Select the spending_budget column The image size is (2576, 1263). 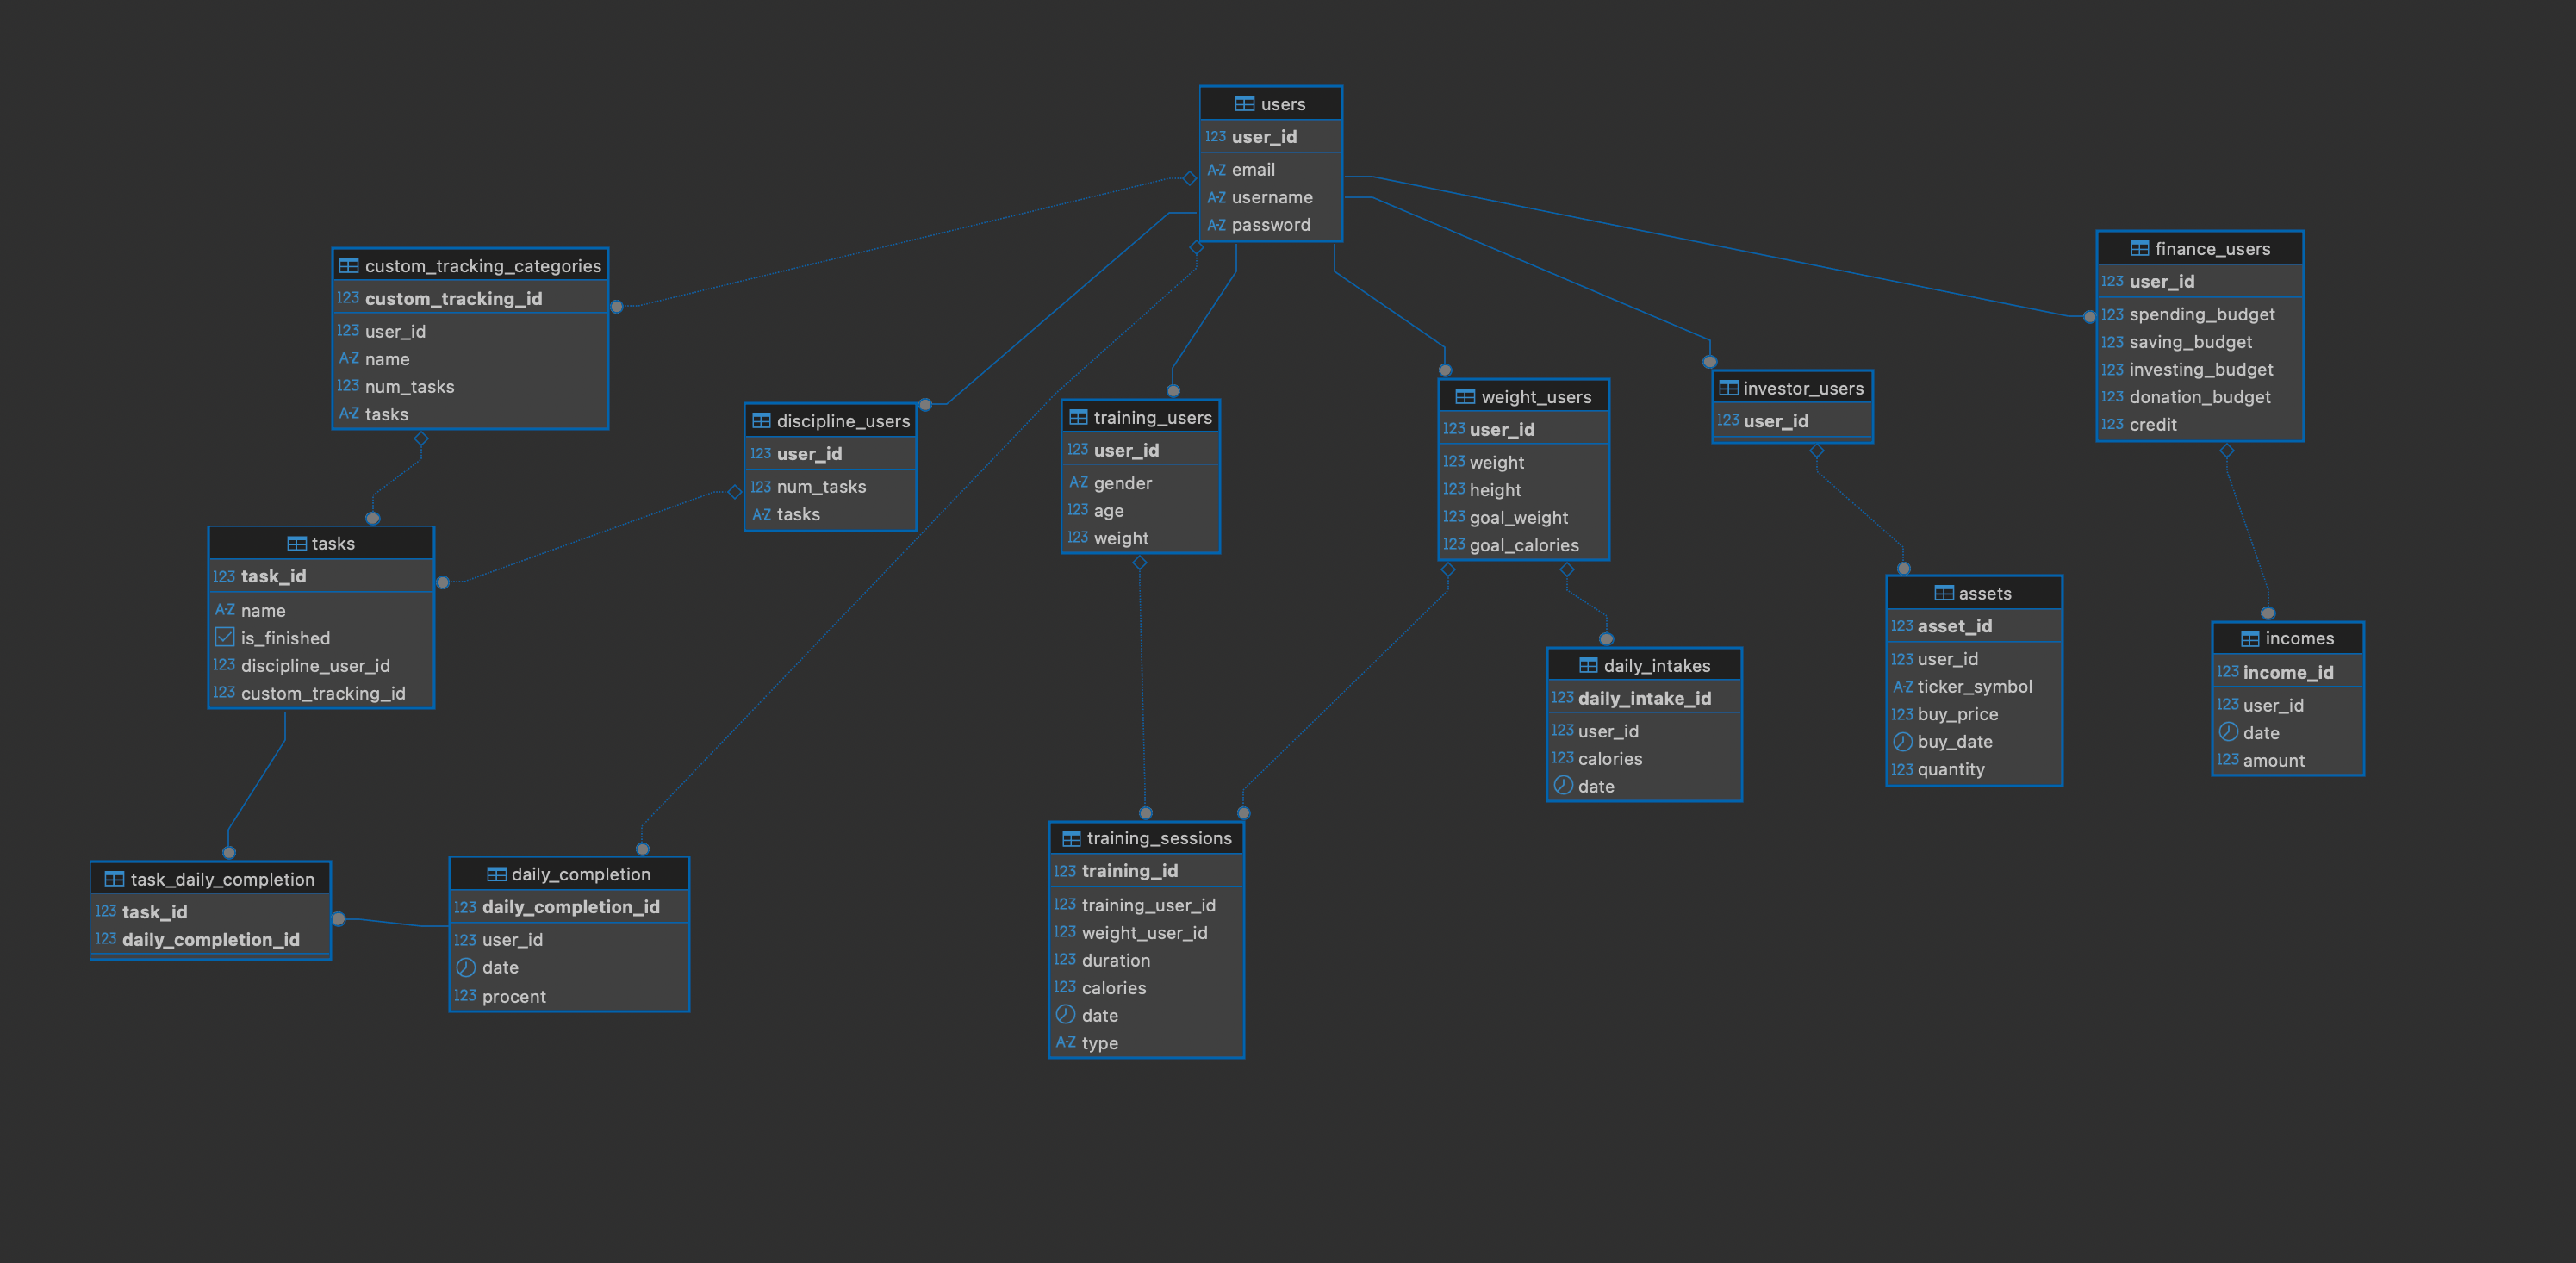[2201, 315]
